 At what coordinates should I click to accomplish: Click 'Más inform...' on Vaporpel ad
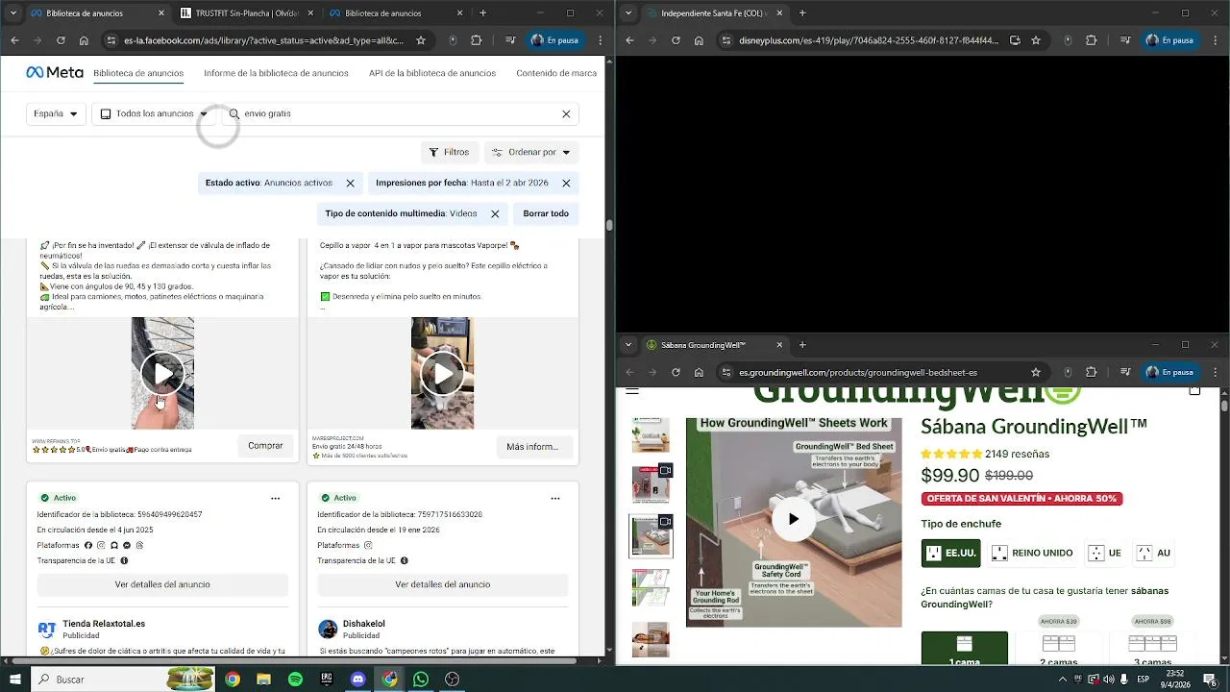532,446
